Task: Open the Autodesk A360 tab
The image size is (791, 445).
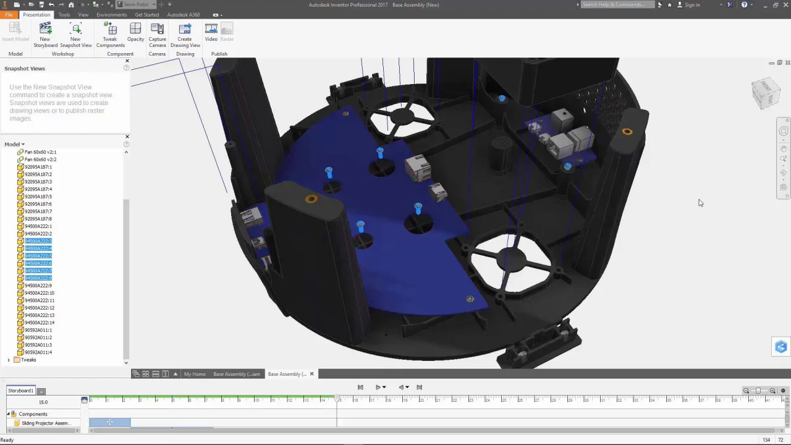Action: point(184,15)
